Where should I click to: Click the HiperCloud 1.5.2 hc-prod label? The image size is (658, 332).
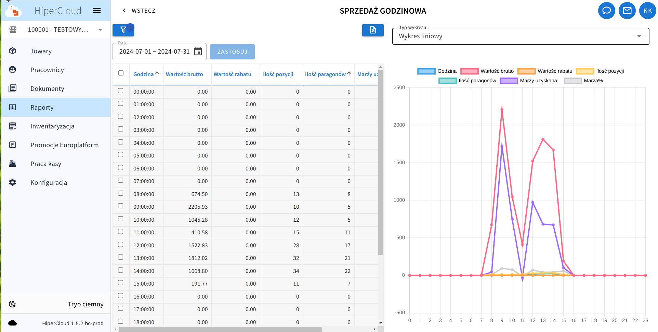click(73, 323)
